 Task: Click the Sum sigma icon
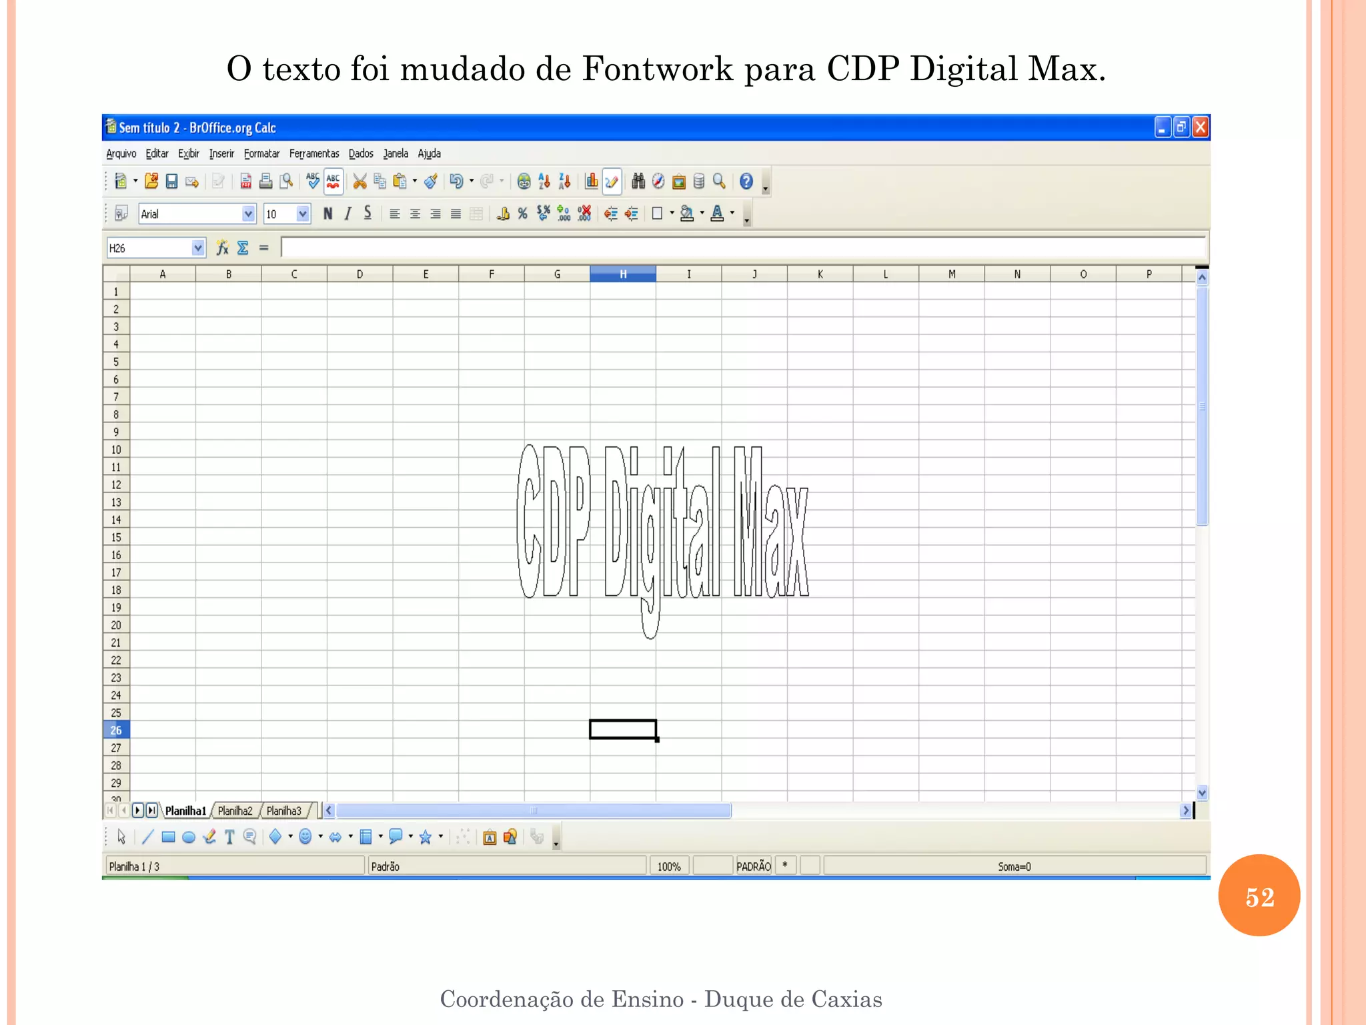click(243, 248)
